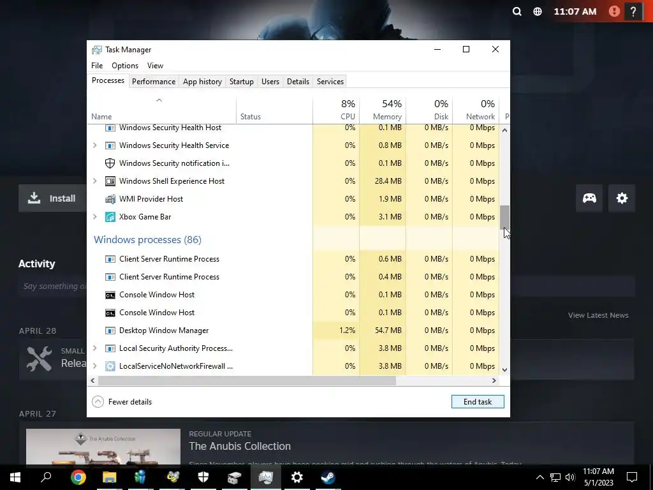Open Steam controller settings icon
This screenshot has height=490, width=653.
(589, 198)
